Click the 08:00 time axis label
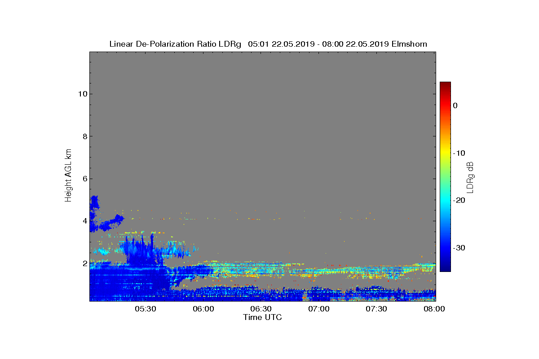 pos(435,309)
